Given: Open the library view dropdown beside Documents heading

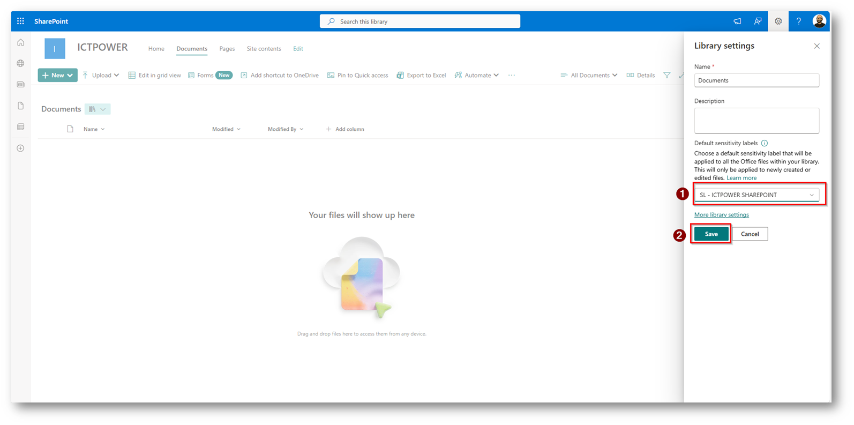Looking at the screenshot, I should pyautogui.click(x=98, y=109).
